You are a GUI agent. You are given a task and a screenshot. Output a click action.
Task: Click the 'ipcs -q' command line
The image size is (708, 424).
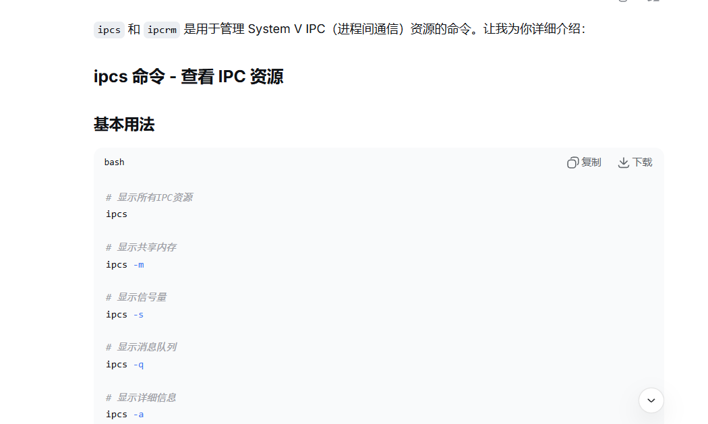tap(125, 365)
